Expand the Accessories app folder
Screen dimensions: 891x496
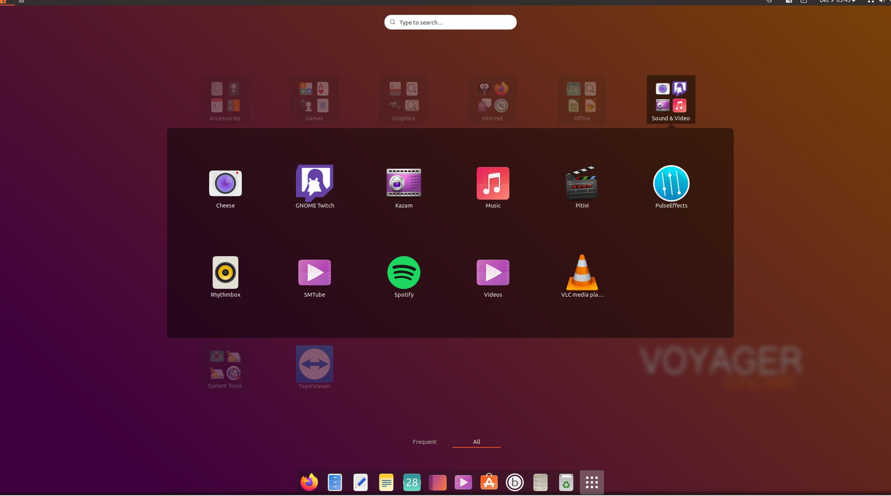tap(225, 100)
